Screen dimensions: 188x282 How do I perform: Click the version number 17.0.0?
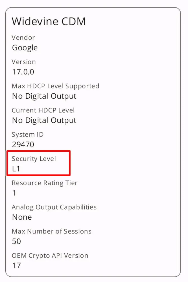(23, 72)
